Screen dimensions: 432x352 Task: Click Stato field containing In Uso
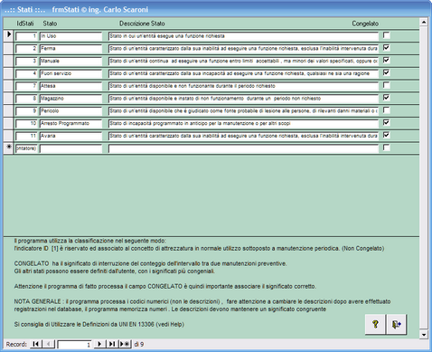click(70, 36)
